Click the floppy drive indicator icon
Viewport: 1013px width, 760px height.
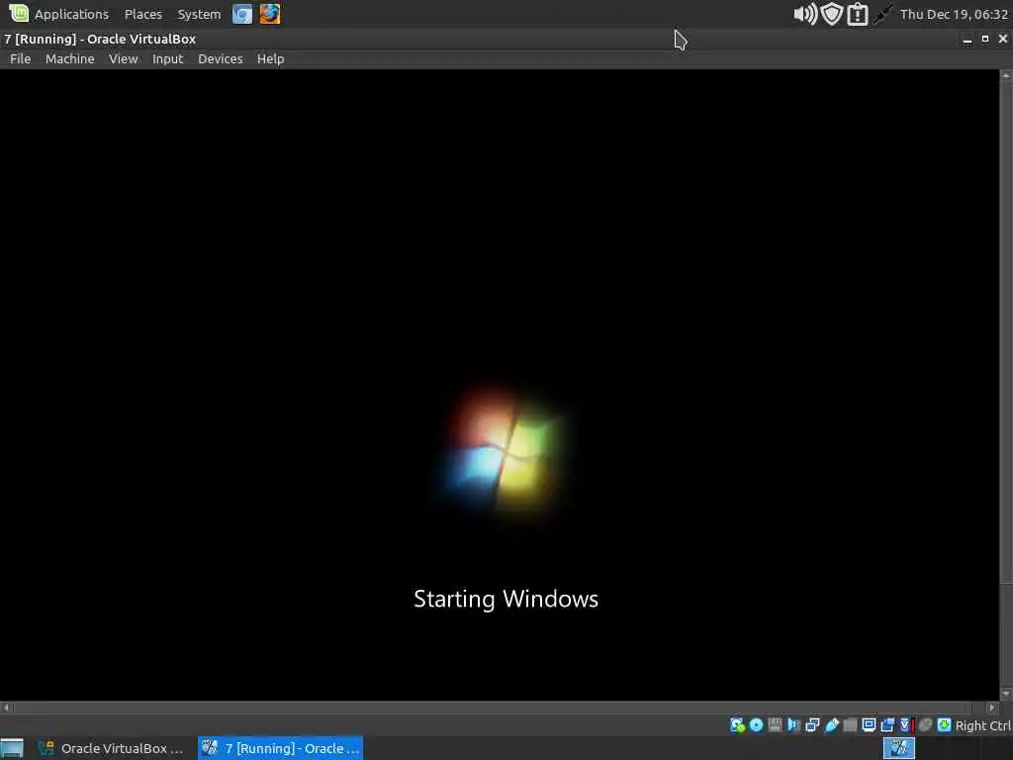coord(775,725)
